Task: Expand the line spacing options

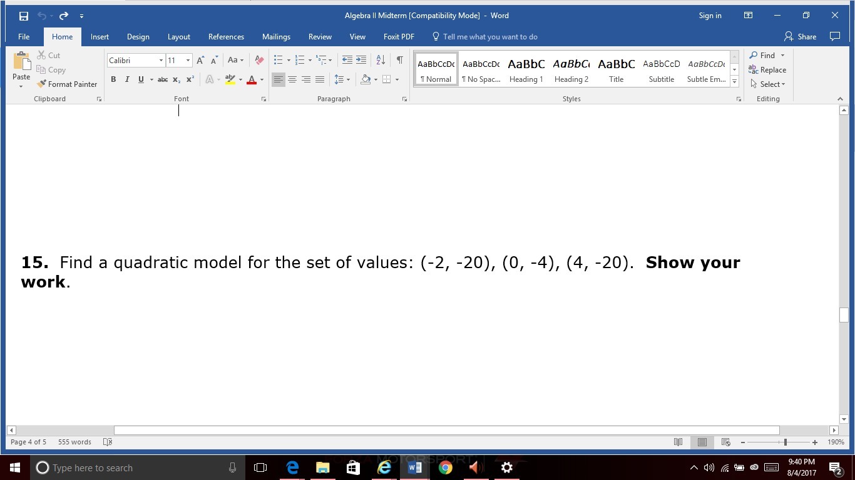Action: [342, 79]
